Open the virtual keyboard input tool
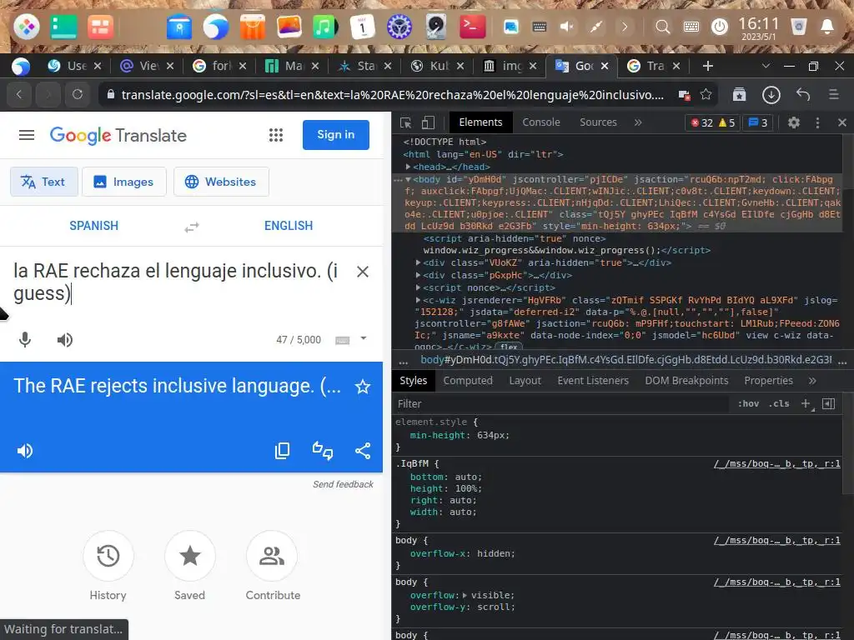Screen dimensions: 854x640 point(342,341)
